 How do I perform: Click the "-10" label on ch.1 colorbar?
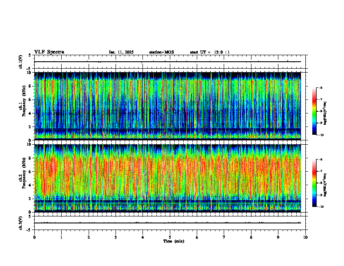(x=321, y=135)
